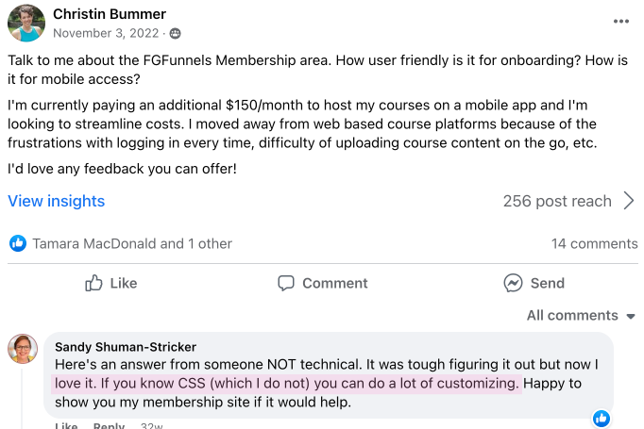Send the post via Messenger
Viewport: 644px width, 429px height.
(x=534, y=283)
